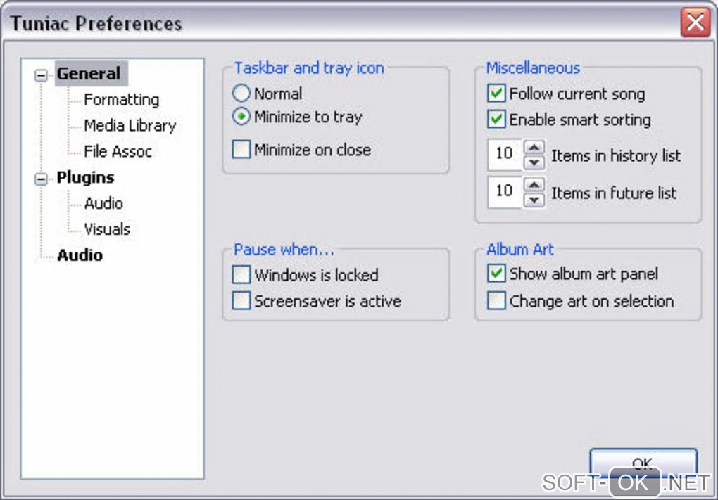Check Screensaver is active option
This screenshot has width=718, height=500.
click(x=241, y=301)
